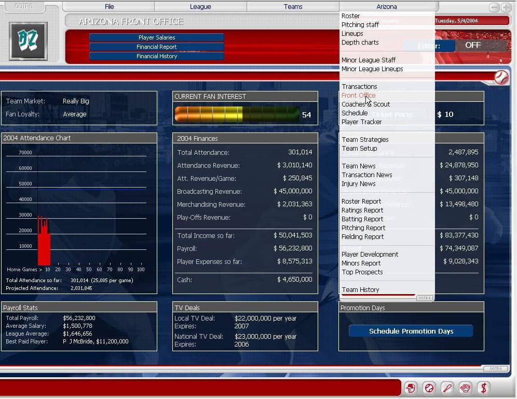Image resolution: width=517 pixels, height=399 pixels.
Task: Click the Arizona team logo
Action: point(28,41)
